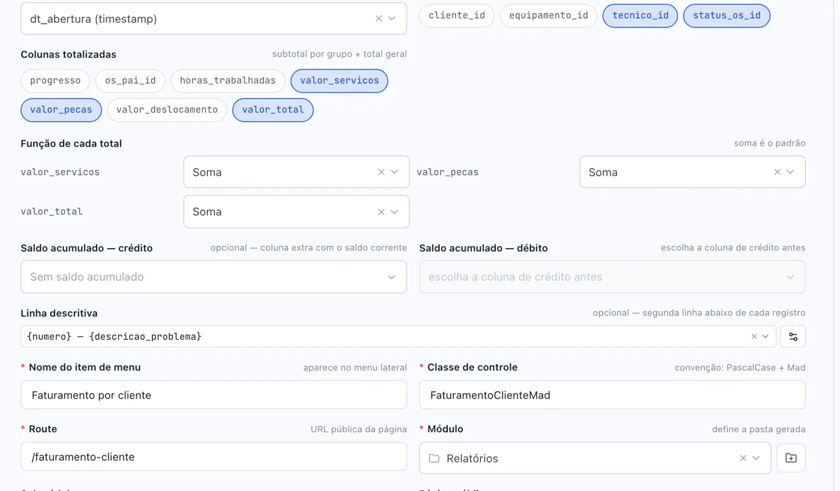Click the 'convenção: PascalCase + Mad' hint

pyautogui.click(x=740, y=368)
